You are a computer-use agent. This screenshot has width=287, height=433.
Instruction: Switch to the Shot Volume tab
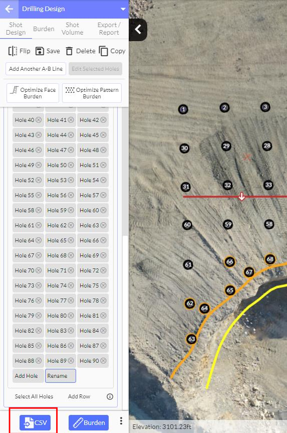tap(72, 29)
